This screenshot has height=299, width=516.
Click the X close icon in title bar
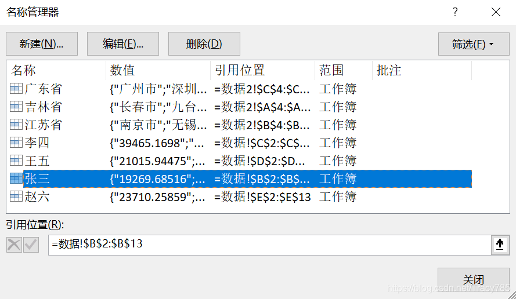click(x=496, y=12)
